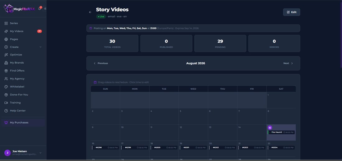
Task: Open My Brands in the sidebar
Action: coord(23,63)
